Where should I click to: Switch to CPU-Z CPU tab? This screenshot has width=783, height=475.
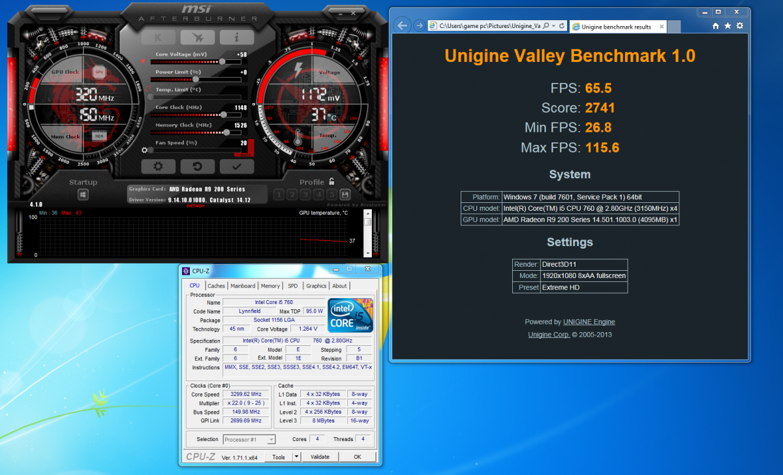[x=194, y=286]
